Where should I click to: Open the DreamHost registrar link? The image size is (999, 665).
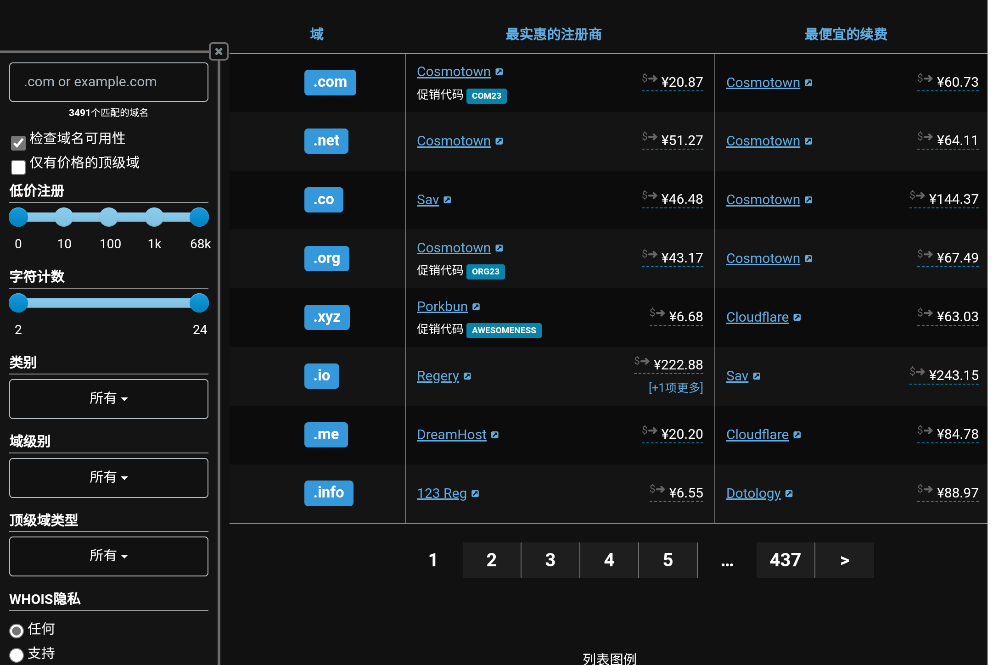tap(451, 435)
